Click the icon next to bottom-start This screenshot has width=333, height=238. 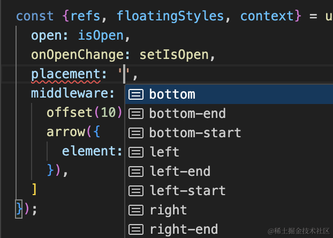click(x=137, y=133)
